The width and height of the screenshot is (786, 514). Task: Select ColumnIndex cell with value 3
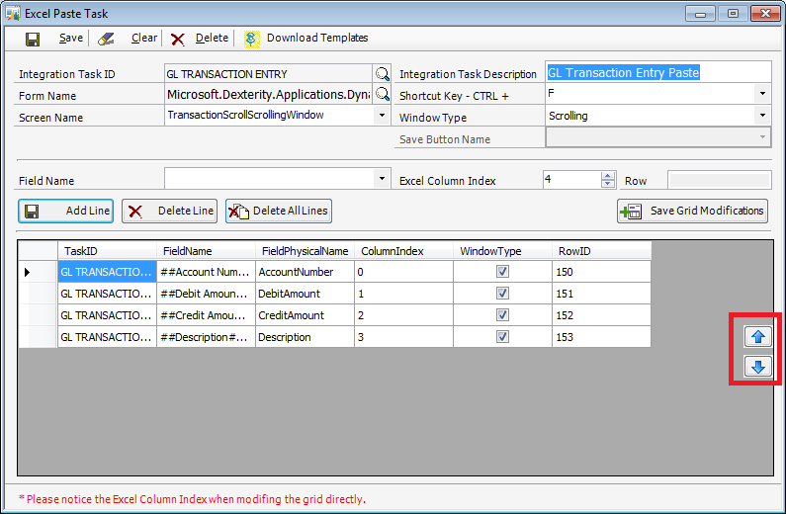click(x=403, y=337)
